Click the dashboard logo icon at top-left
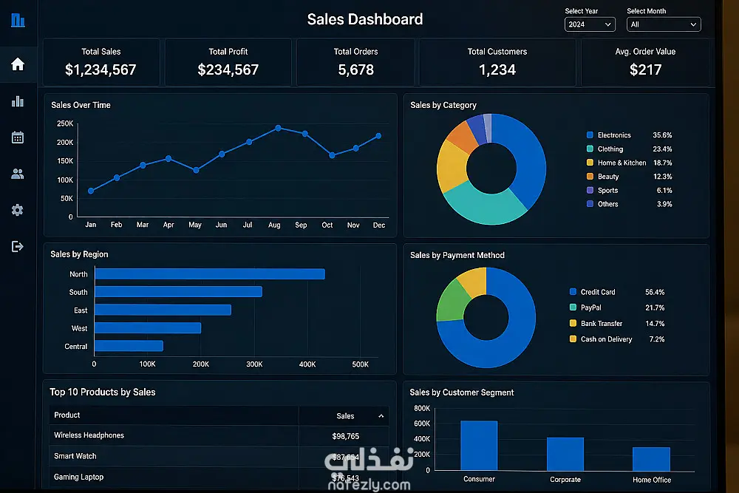 (18, 20)
